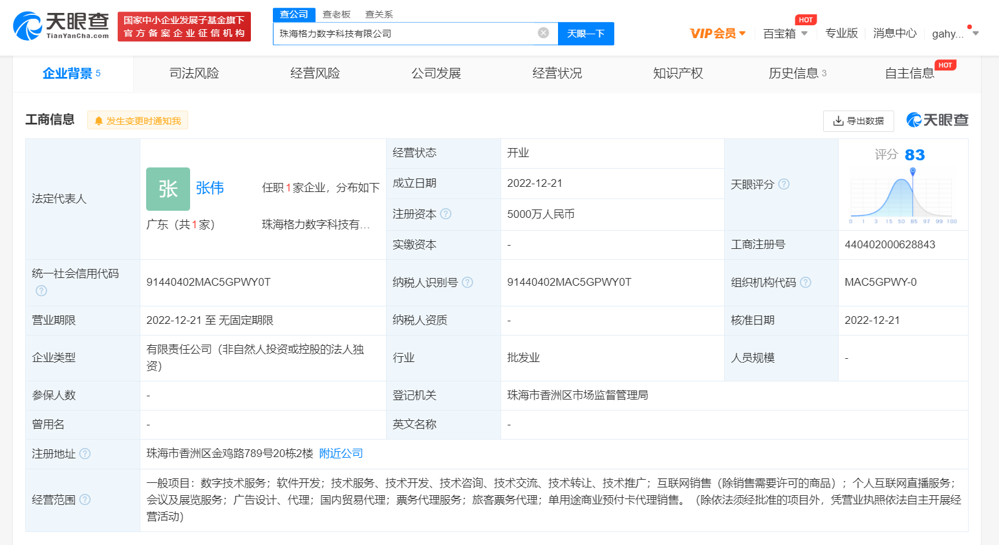Click the 营业期限 value 2022-12-21 至 无固定期限
Image resolution: width=999 pixels, height=545 pixels.
[x=209, y=321]
